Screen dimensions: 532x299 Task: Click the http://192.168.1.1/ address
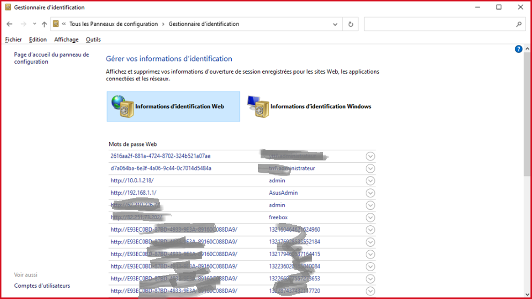[x=134, y=193]
